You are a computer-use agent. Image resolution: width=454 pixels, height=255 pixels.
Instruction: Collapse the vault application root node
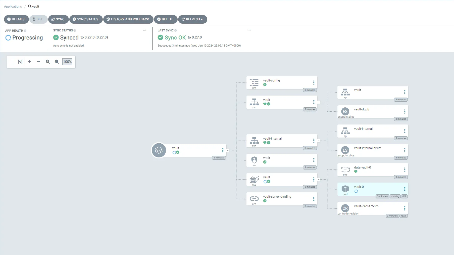click(x=228, y=150)
